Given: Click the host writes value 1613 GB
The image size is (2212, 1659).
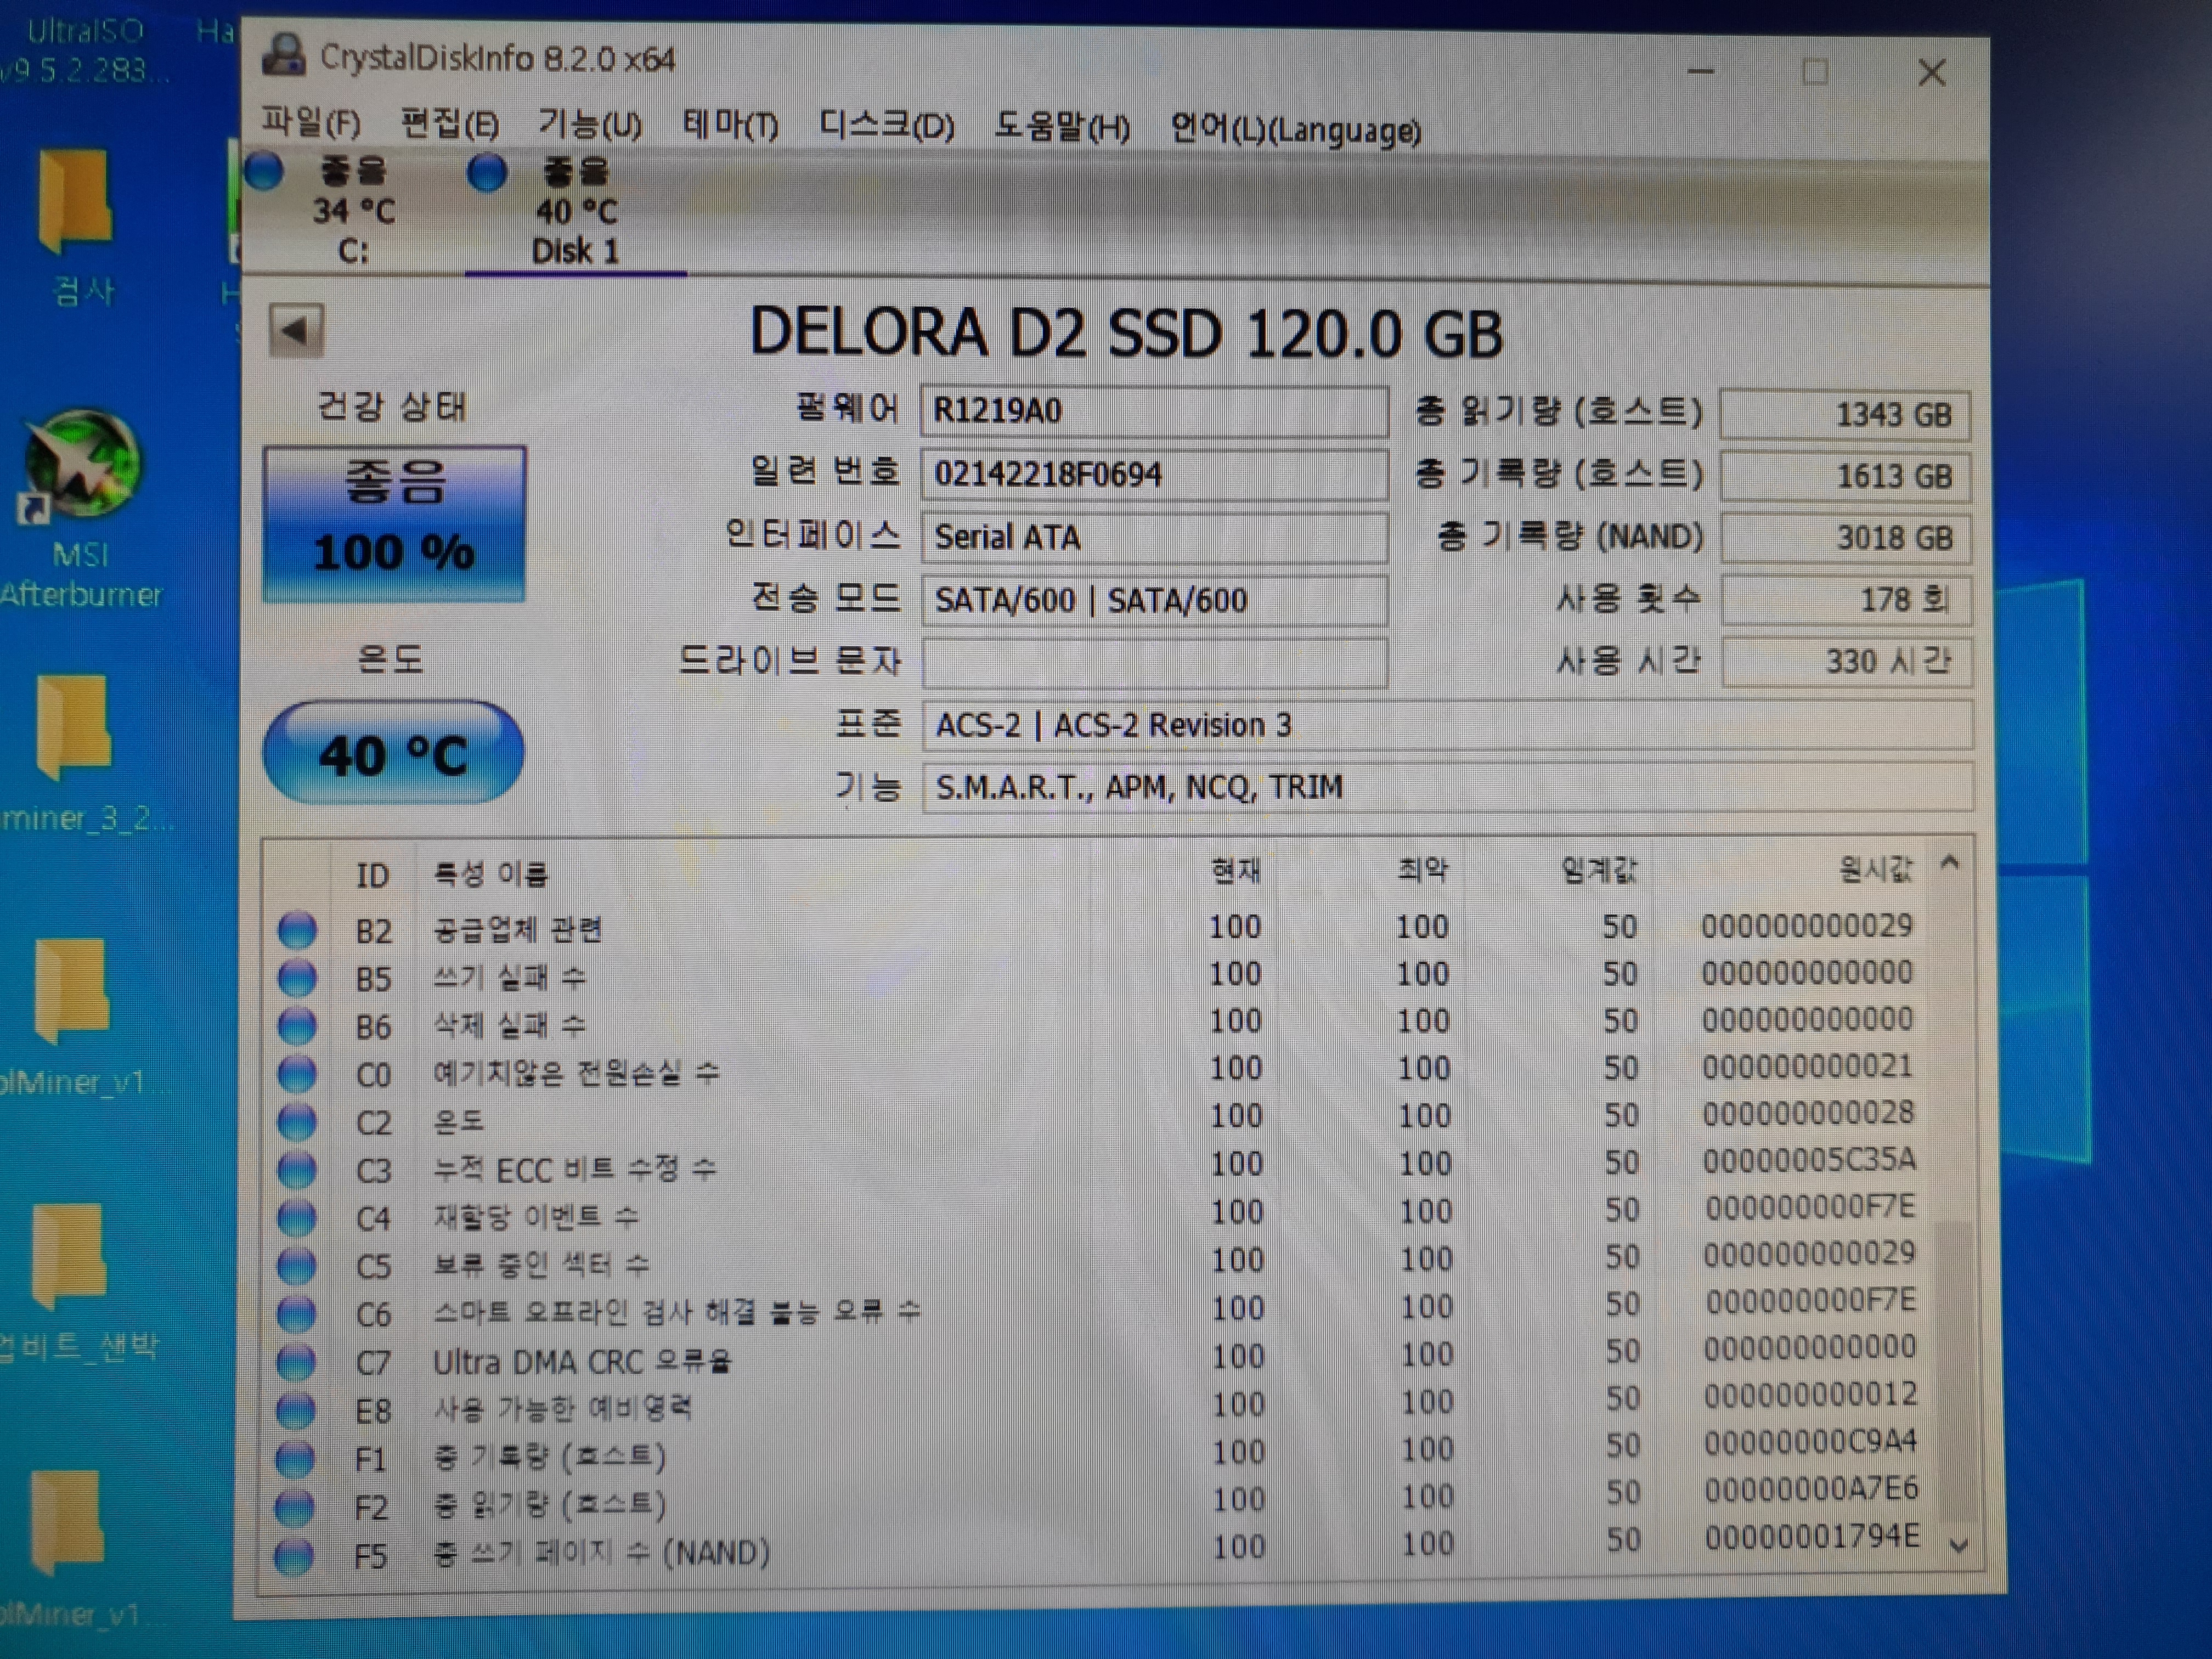Looking at the screenshot, I should point(1845,477).
